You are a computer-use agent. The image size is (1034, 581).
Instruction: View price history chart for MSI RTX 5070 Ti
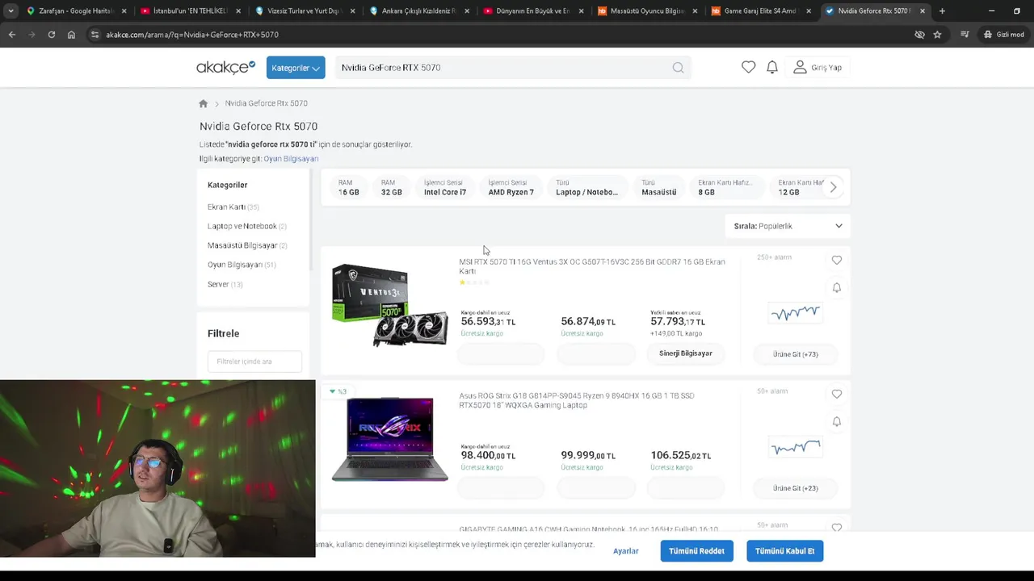click(x=796, y=313)
